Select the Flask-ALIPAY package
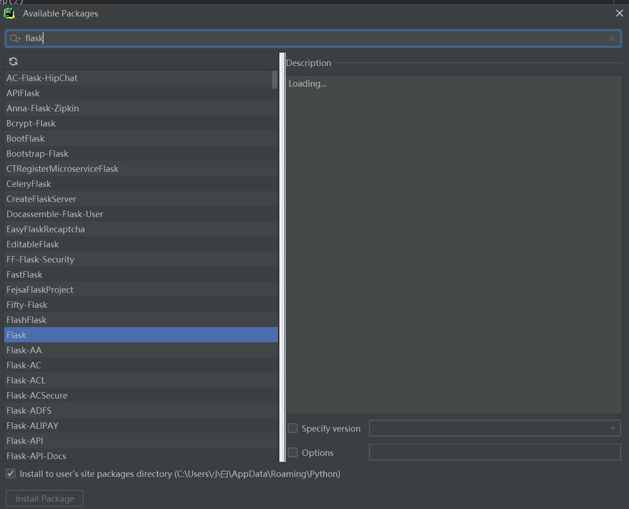This screenshot has width=629, height=509. 141,426
